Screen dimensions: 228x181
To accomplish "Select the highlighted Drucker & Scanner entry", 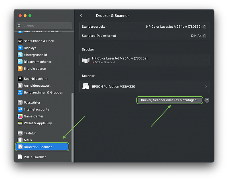I will (42, 147).
